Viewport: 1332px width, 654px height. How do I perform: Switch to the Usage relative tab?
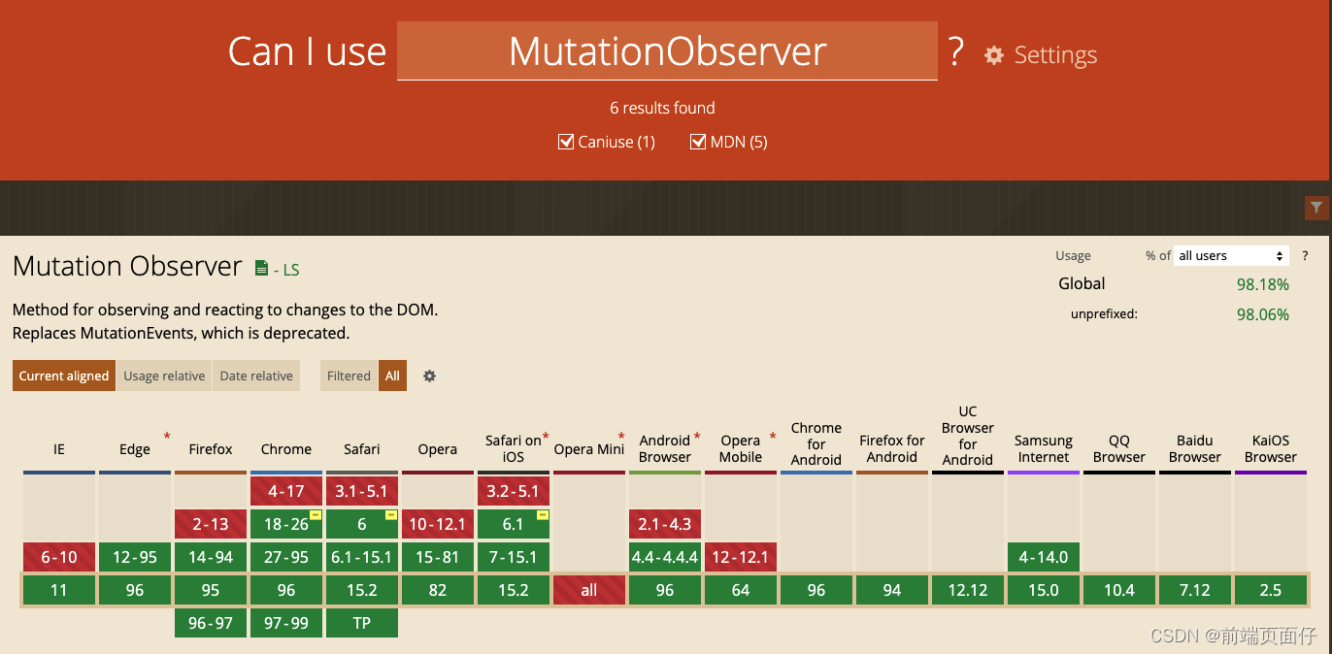click(x=164, y=376)
